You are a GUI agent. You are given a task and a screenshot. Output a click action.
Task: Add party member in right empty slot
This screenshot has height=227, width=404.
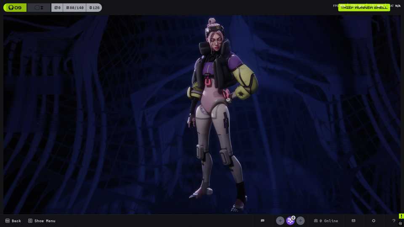[x=300, y=221]
